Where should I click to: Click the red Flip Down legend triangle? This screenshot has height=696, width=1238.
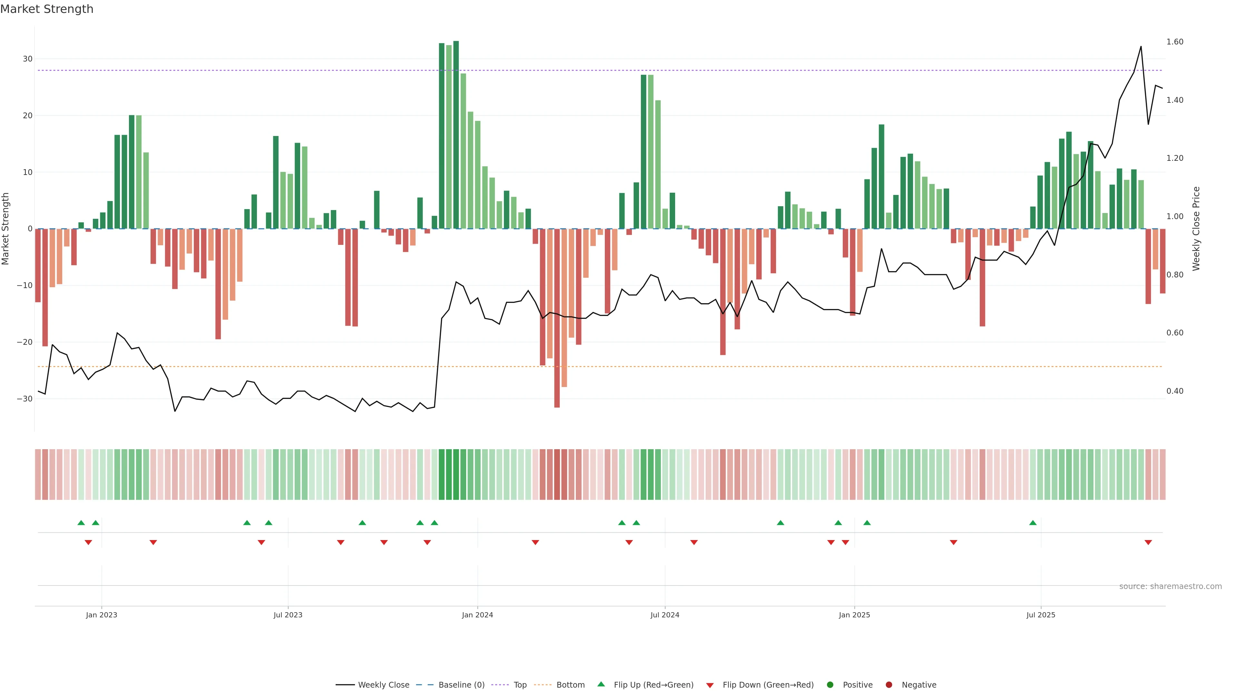tap(710, 685)
